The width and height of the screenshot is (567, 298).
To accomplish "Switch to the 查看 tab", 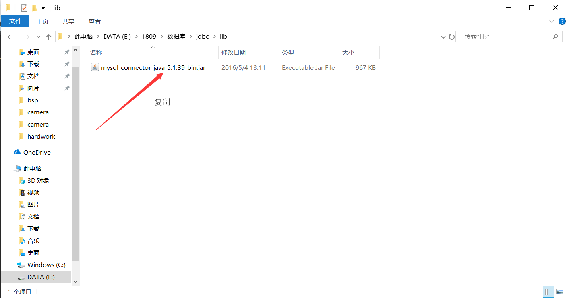I will 95,21.
